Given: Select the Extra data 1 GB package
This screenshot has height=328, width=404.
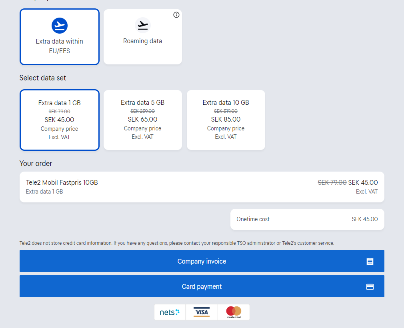Looking at the screenshot, I should click(60, 120).
